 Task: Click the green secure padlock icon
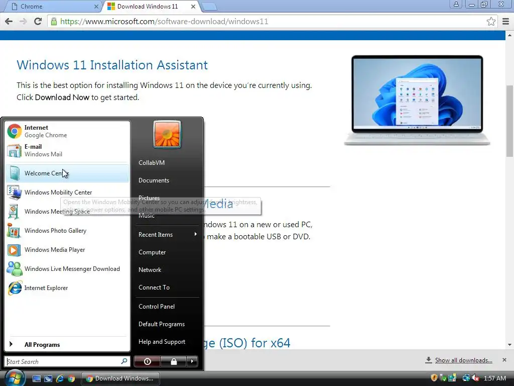pos(54,21)
